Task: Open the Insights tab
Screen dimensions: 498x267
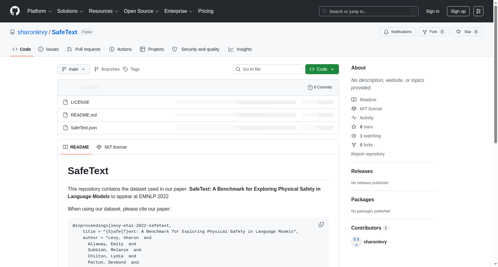Action: point(240,49)
